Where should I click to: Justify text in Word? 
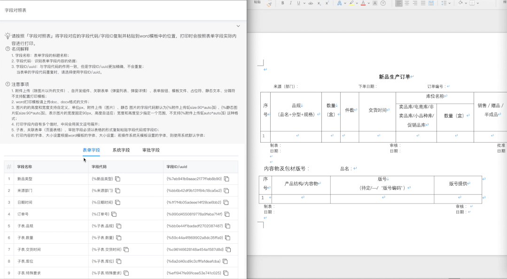click(423, 3)
